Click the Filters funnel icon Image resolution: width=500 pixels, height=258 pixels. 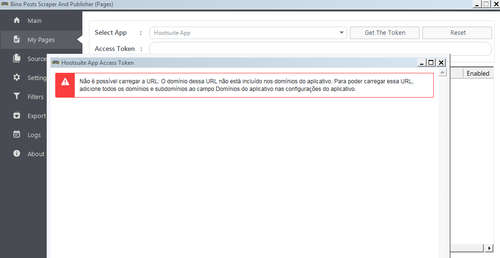(17, 96)
